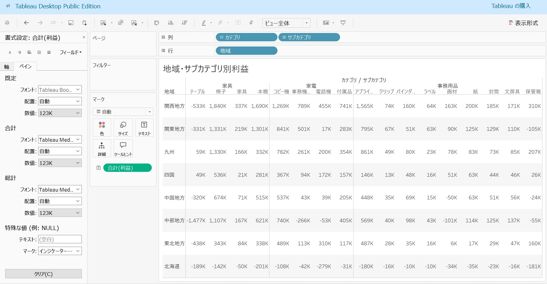Screen dimensions: 547x284
Task: Sort ascending toolbar icon
Action: pos(171,23)
